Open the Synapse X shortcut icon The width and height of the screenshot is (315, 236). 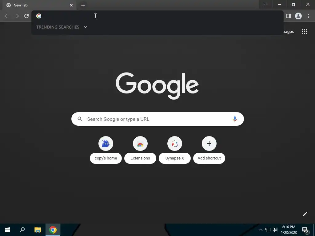pos(175,144)
